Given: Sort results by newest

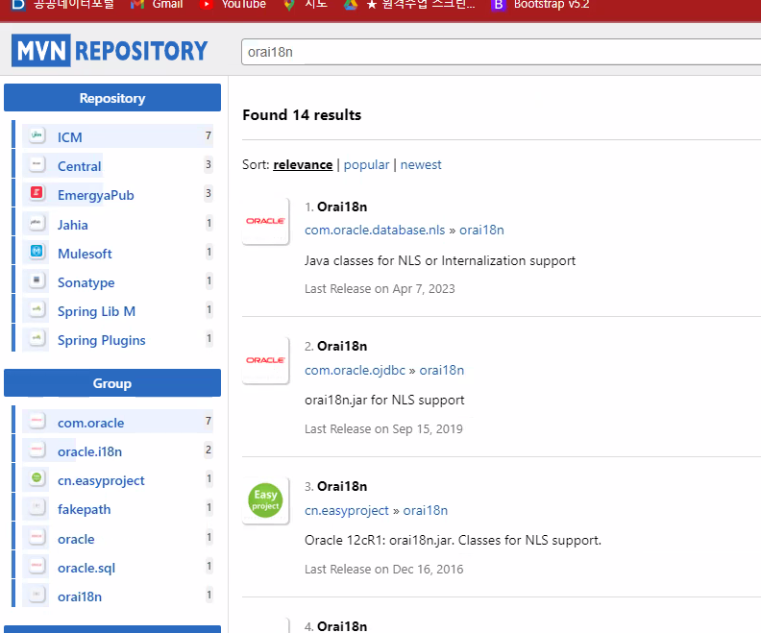Looking at the screenshot, I should 421,165.
